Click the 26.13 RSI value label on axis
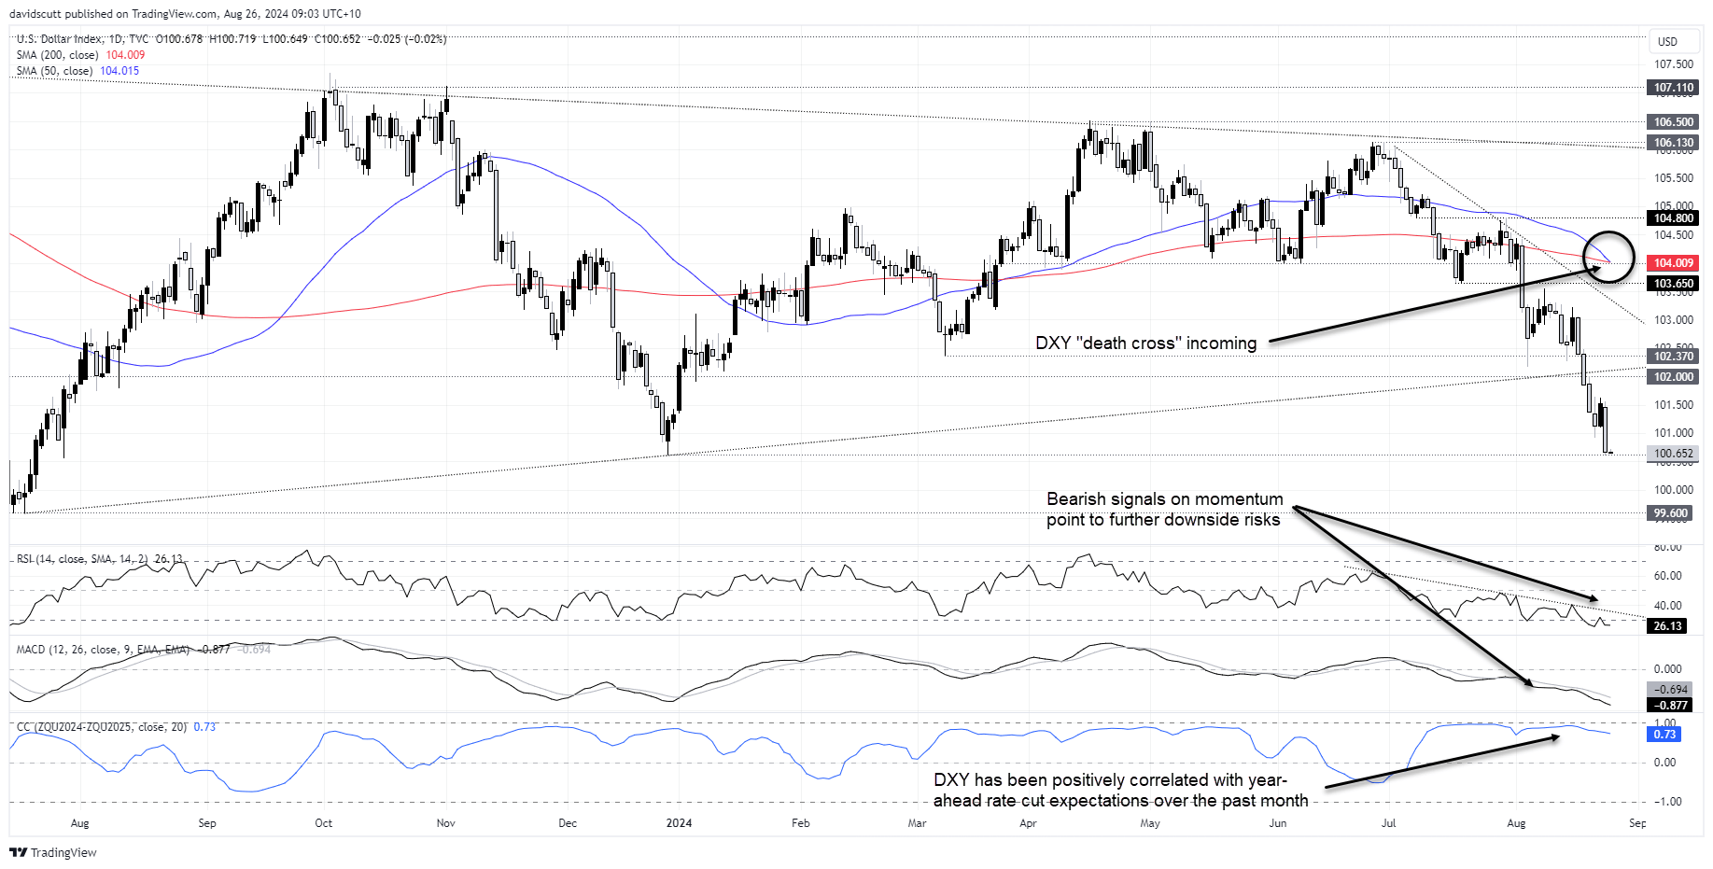The image size is (1713, 869). [x=1667, y=626]
